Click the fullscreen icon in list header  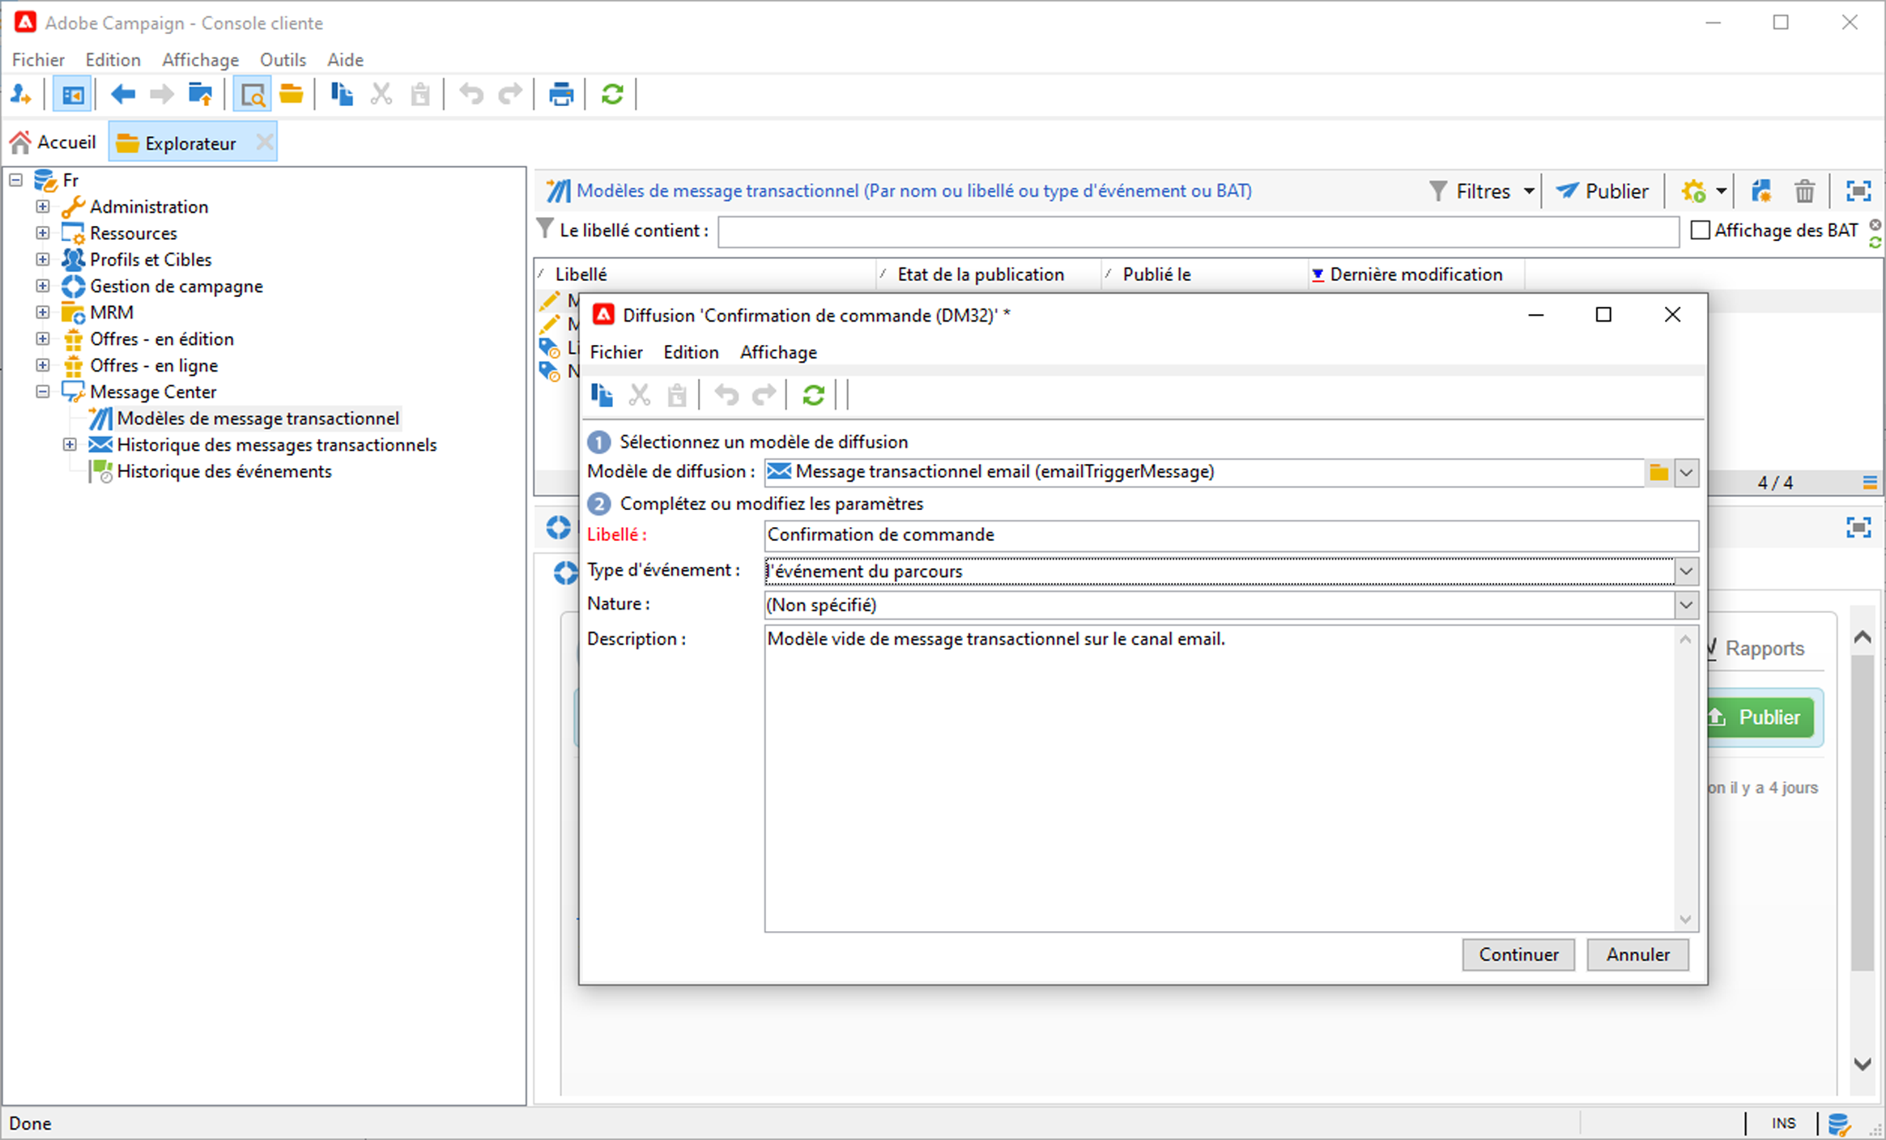point(1858,192)
